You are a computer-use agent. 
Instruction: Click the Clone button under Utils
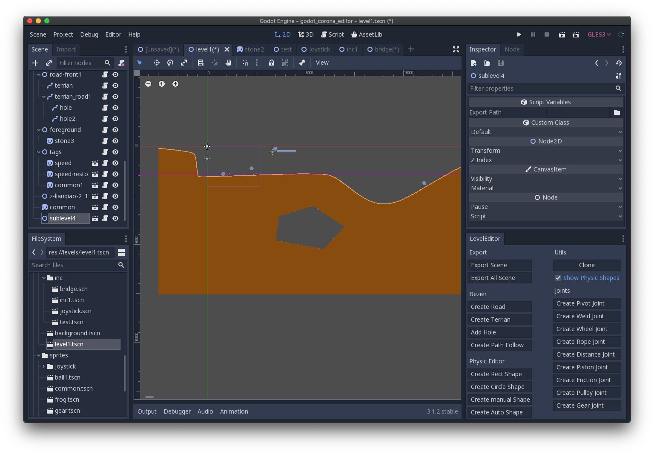(x=587, y=265)
